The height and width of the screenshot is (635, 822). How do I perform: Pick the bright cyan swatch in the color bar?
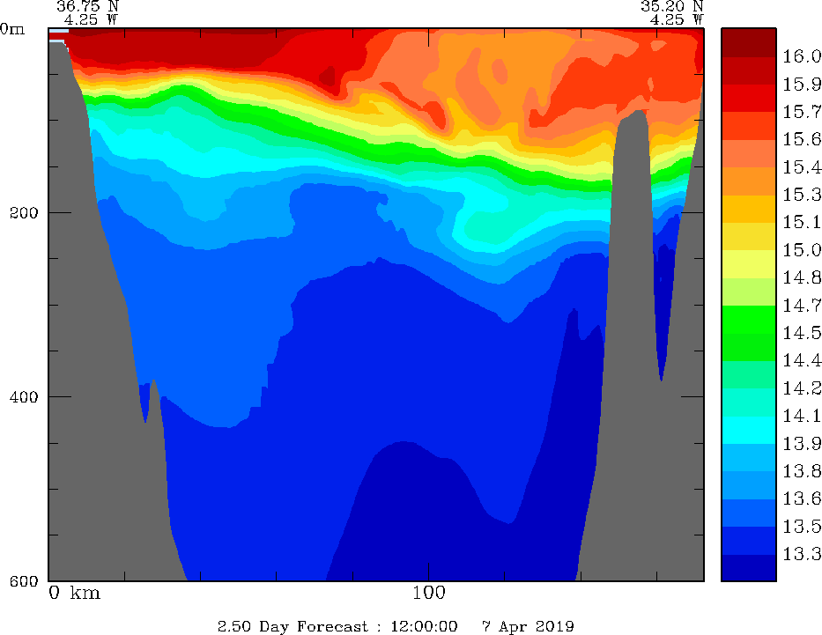click(749, 430)
